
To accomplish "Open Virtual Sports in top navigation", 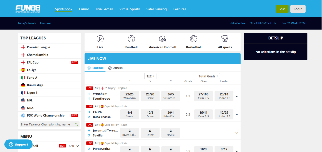I will [130, 9].
